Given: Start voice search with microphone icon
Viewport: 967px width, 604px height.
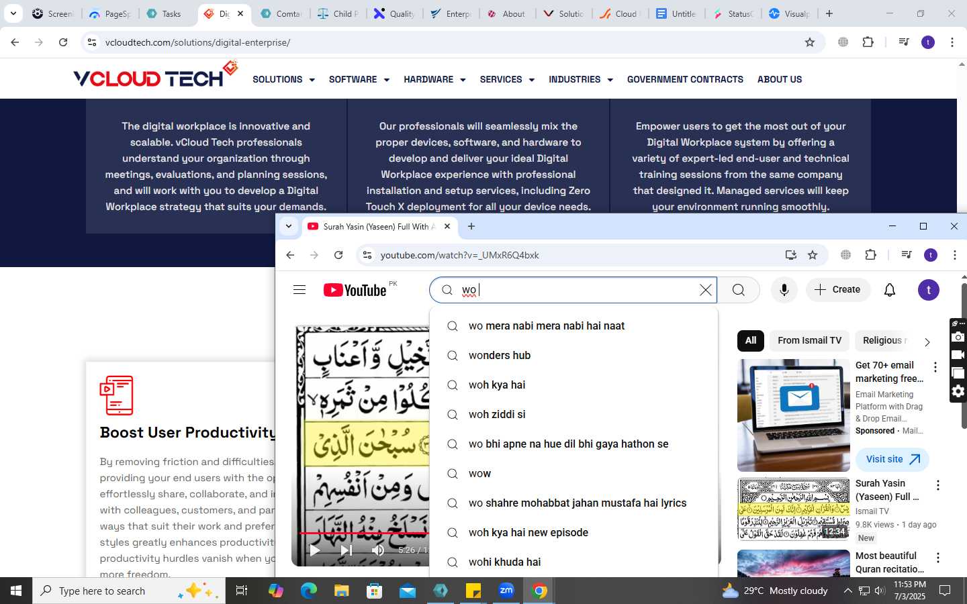Looking at the screenshot, I should [x=784, y=290].
